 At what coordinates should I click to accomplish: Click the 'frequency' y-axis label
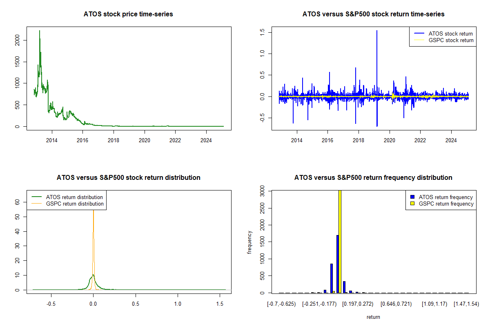click(x=249, y=242)
